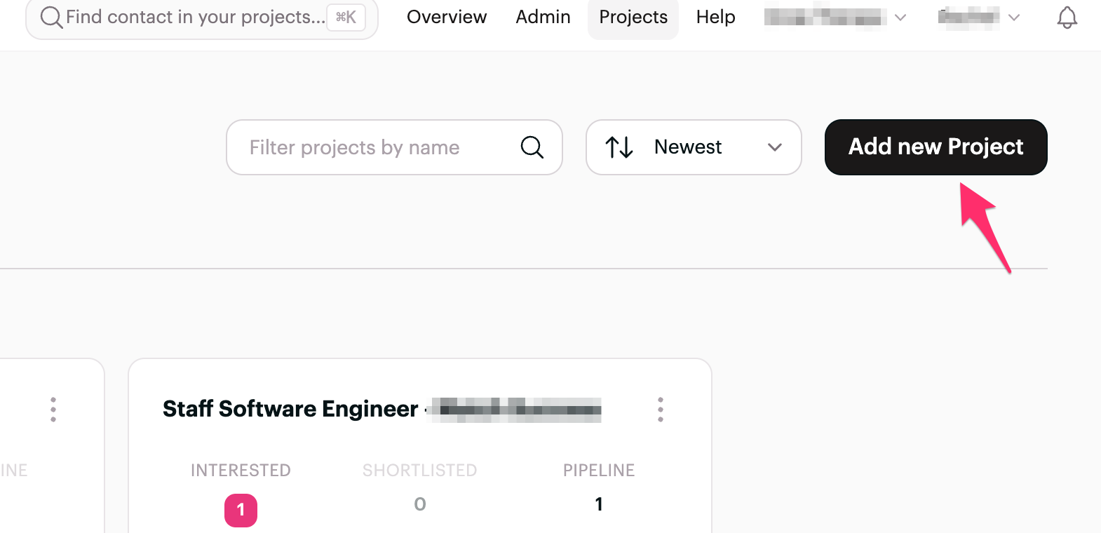Open the blurred user account dropdown chevron
The height and width of the screenshot is (533, 1101).
pyautogui.click(x=1013, y=18)
